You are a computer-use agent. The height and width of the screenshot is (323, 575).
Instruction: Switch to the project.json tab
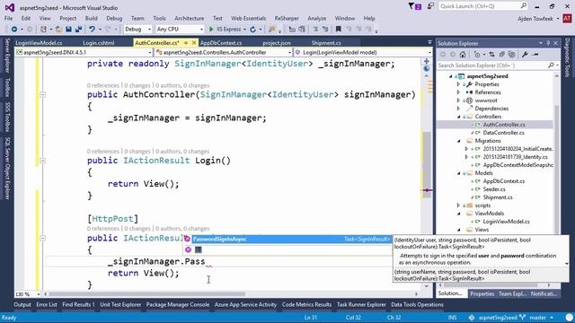click(x=277, y=43)
